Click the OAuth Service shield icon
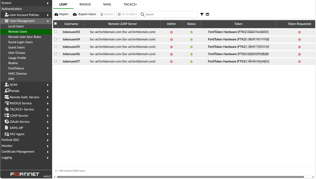 coord(7,122)
